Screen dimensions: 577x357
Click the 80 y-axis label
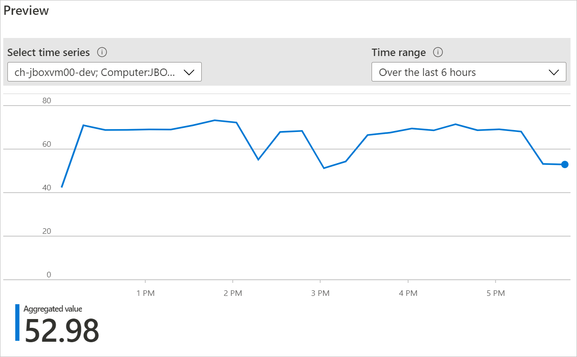pyautogui.click(x=46, y=101)
